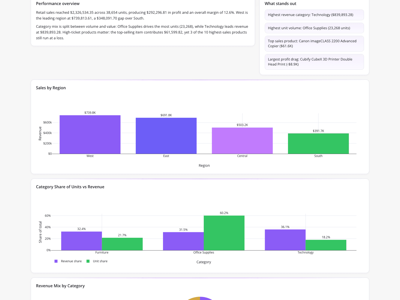Click the 36.1% data label
The width and height of the screenshot is (400, 300).
(285, 227)
